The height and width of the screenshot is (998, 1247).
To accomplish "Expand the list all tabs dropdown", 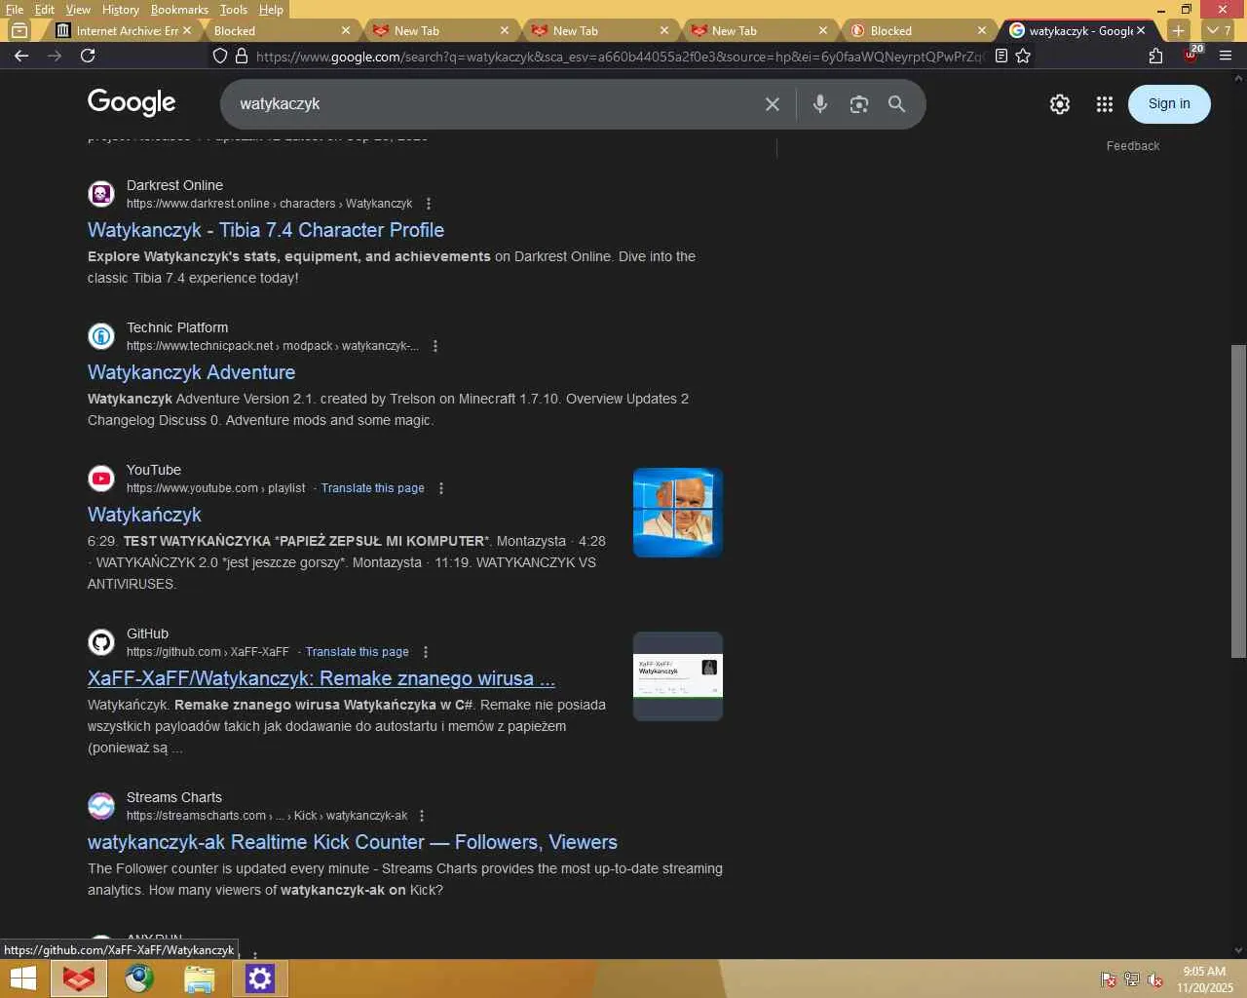I will click(x=1219, y=30).
